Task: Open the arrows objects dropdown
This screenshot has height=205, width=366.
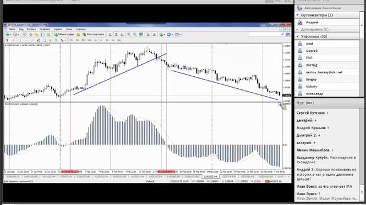Action: (63, 40)
